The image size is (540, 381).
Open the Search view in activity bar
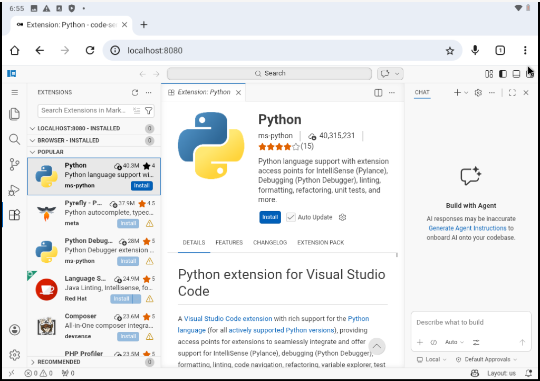tap(14, 139)
